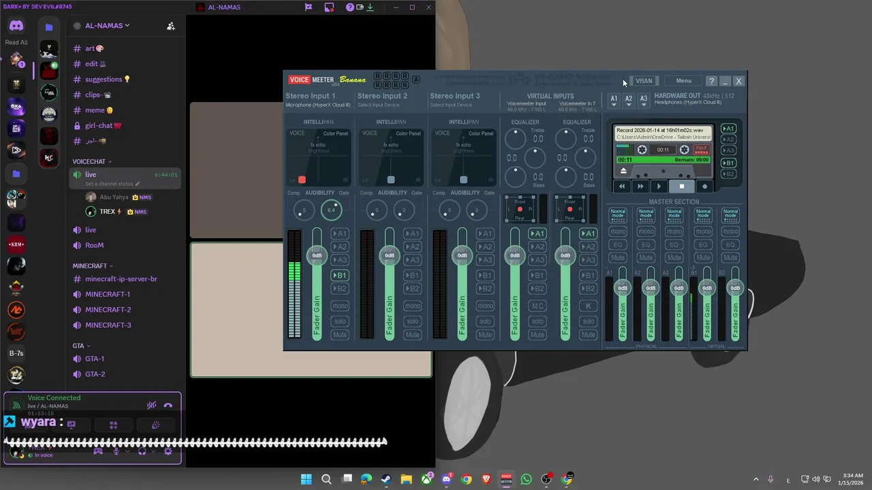The height and width of the screenshot is (490, 872).
Task: Toggle recorder output B1 button
Action: (x=728, y=163)
